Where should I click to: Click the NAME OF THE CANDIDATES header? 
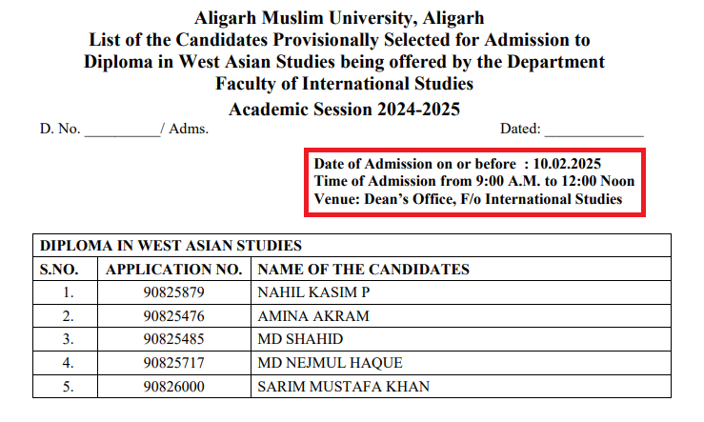pos(364,270)
